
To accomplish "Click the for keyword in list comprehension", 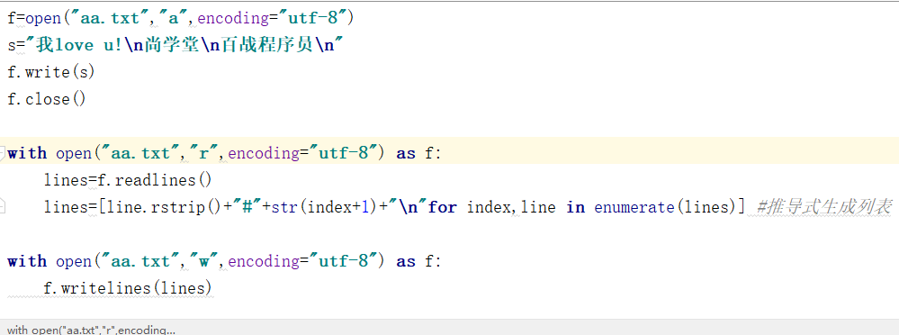I will point(442,207).
